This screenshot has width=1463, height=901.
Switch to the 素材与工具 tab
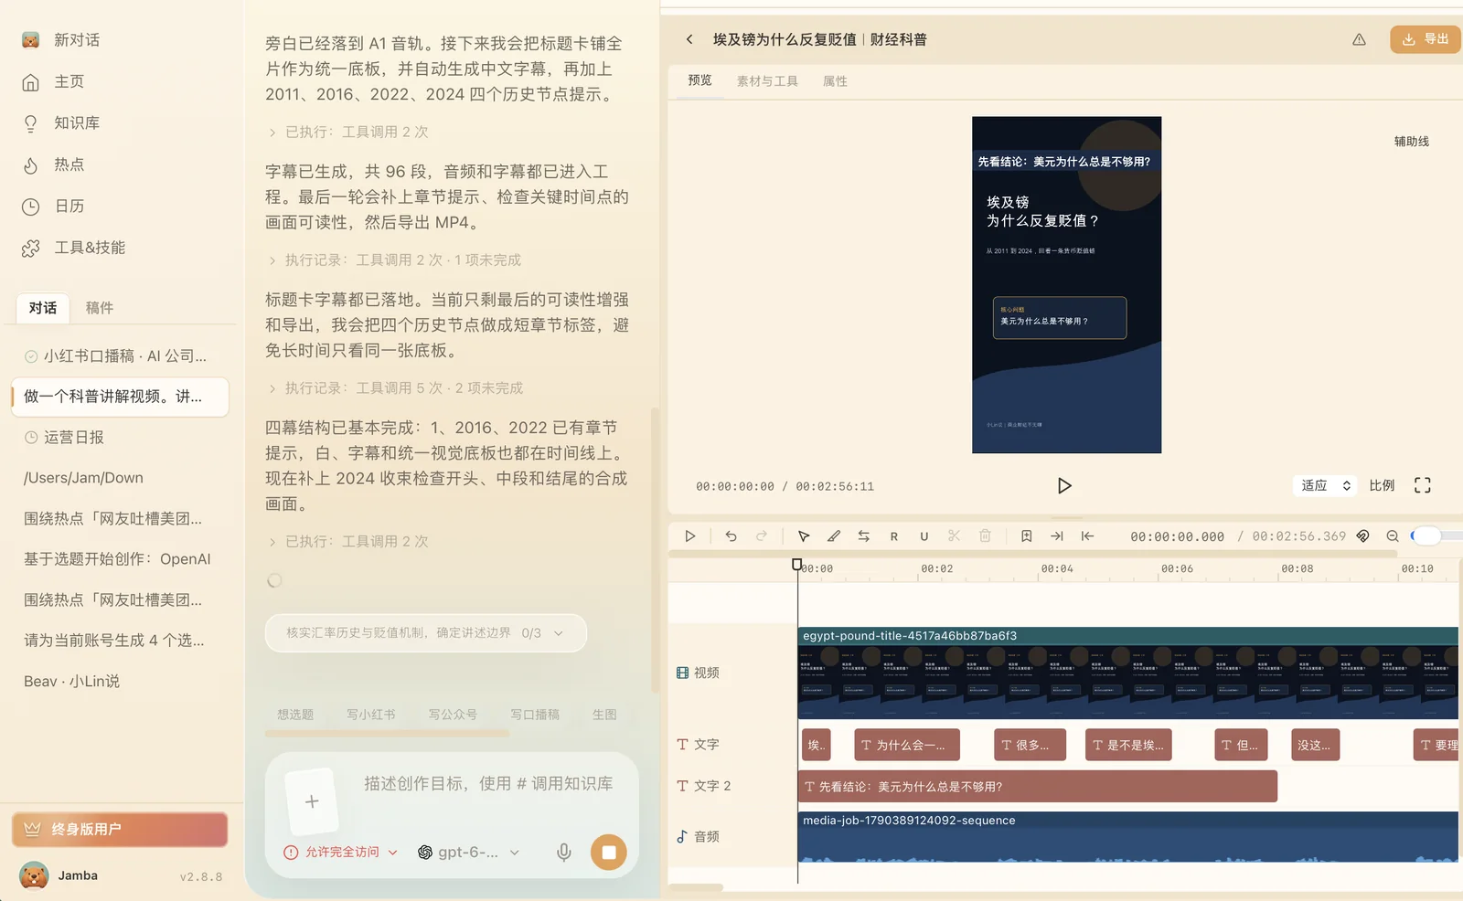767,81
